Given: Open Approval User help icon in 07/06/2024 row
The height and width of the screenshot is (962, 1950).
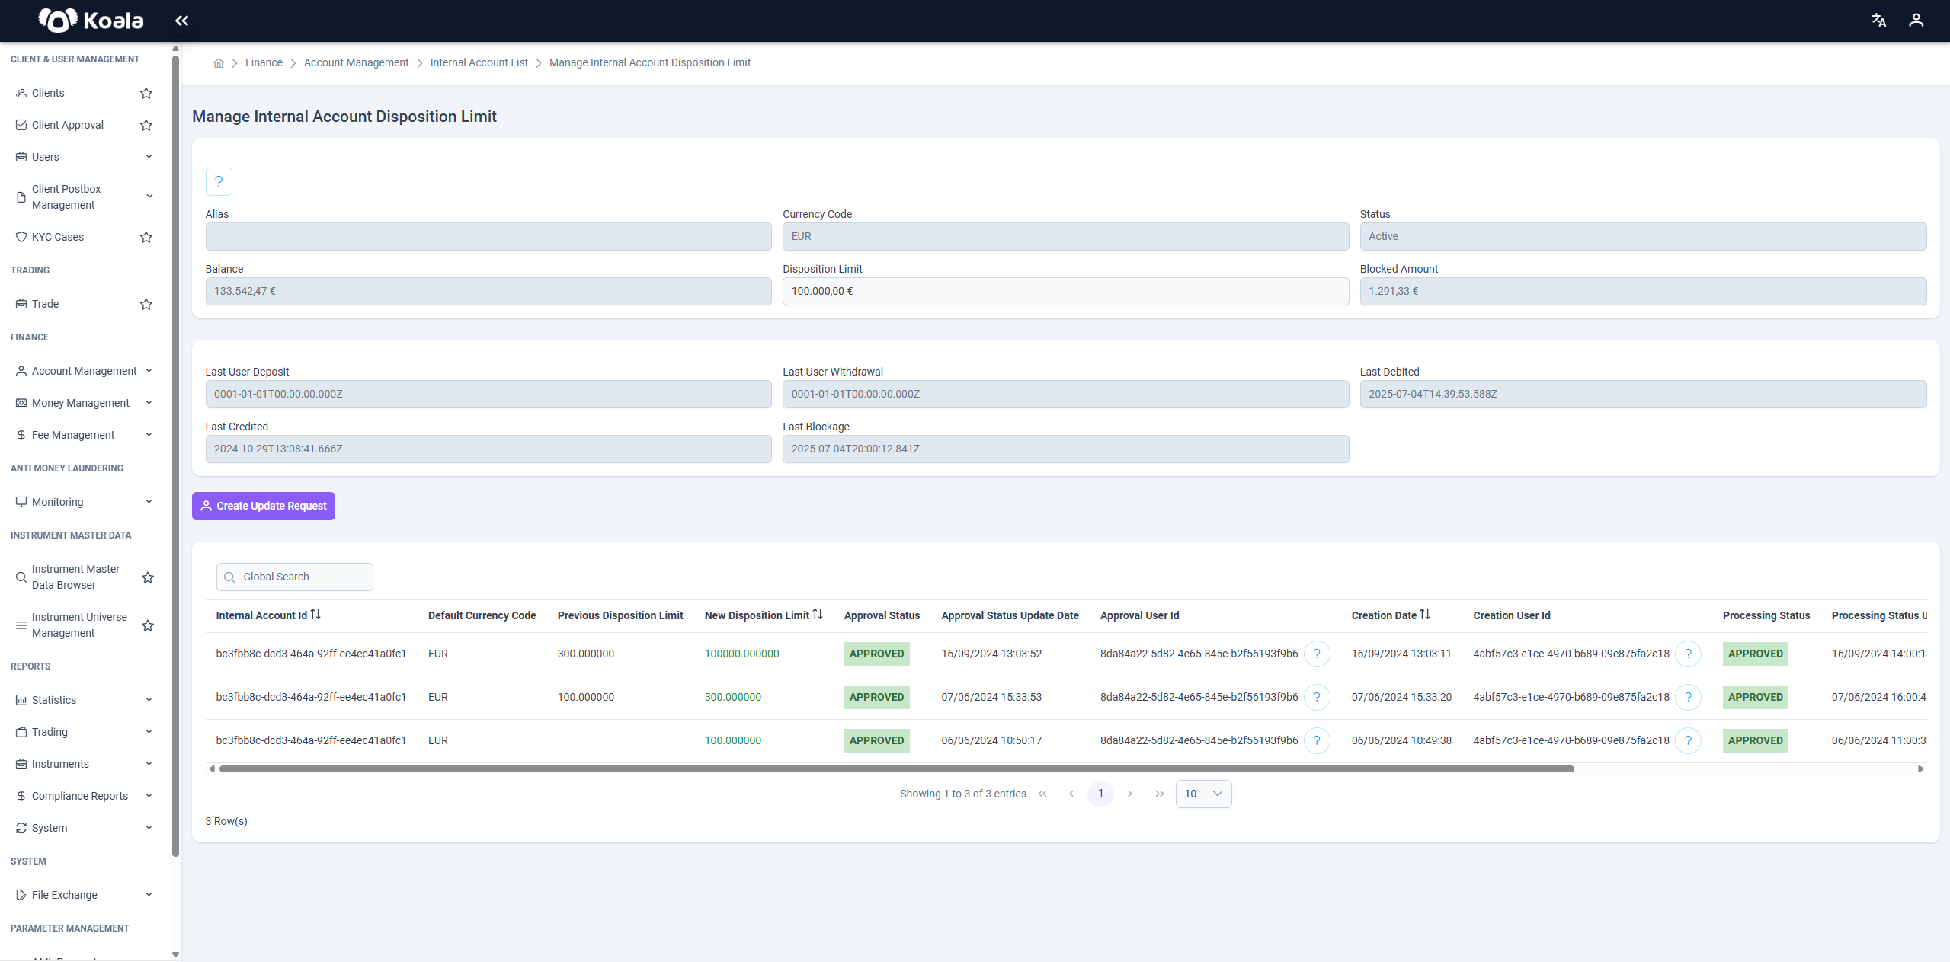Looking at the screenshot, I should 1317,697.
